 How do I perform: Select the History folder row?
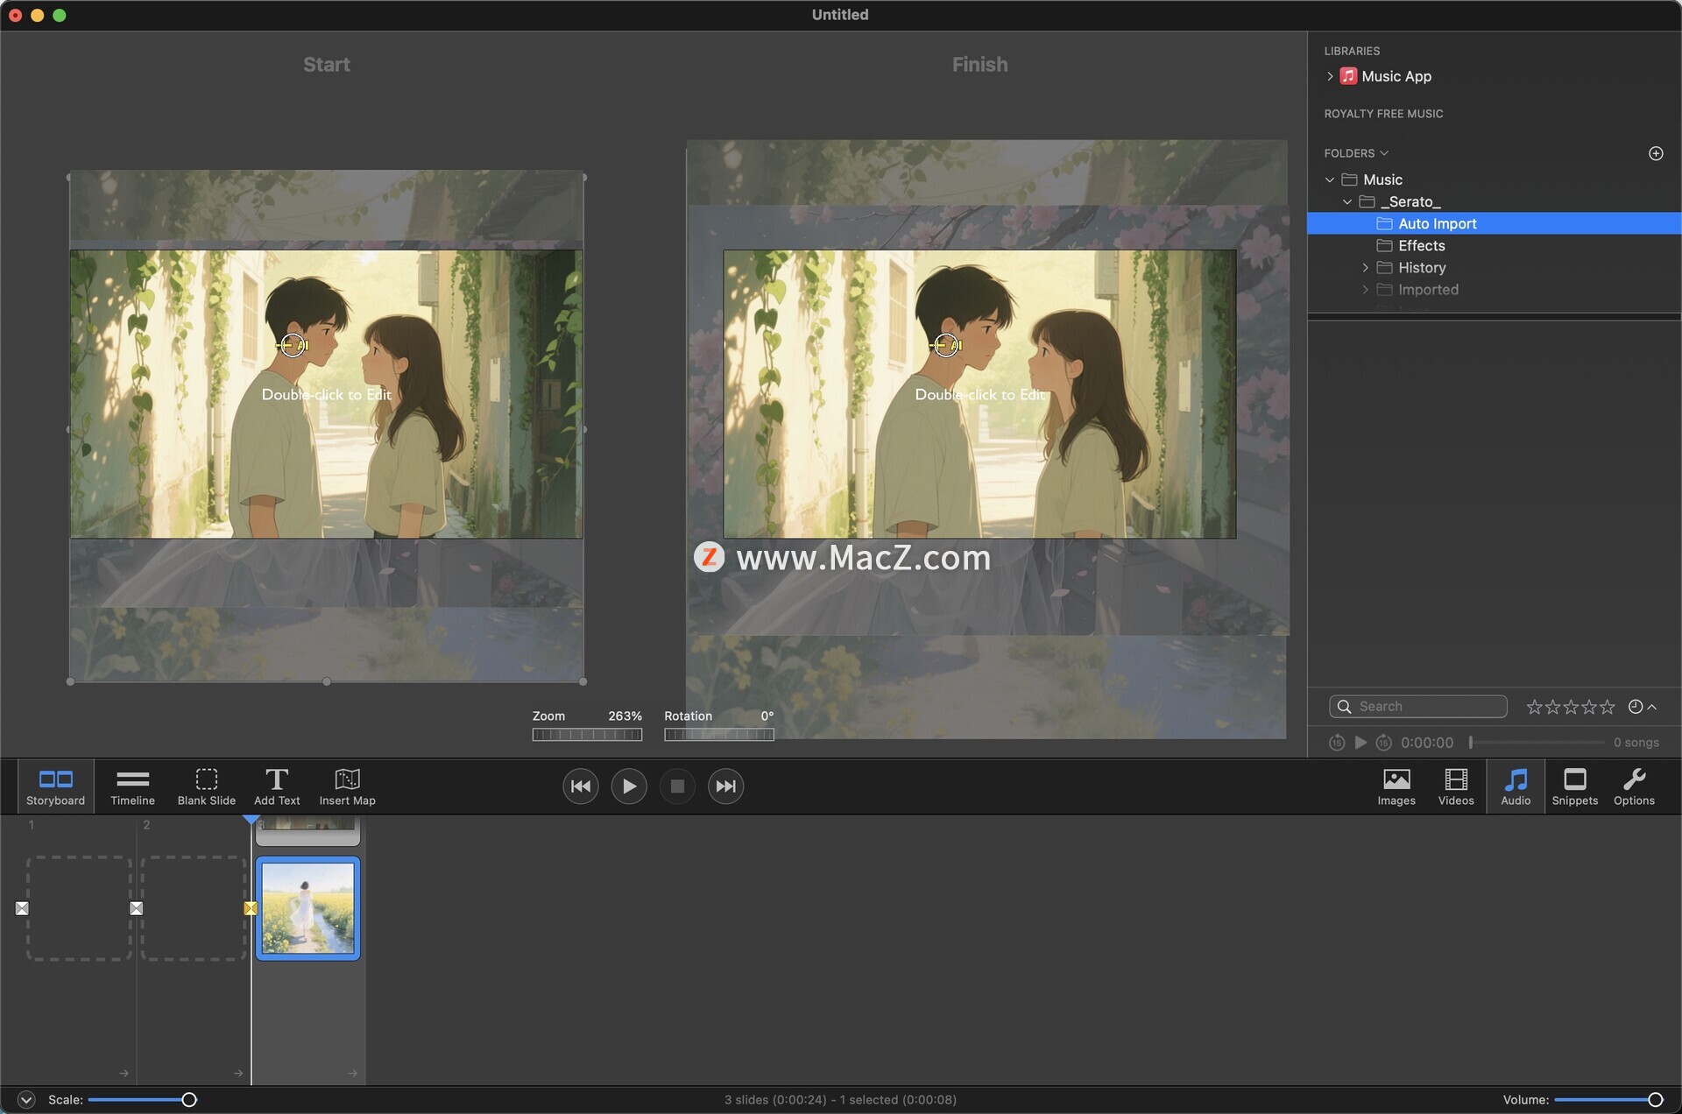(1495, 267)
